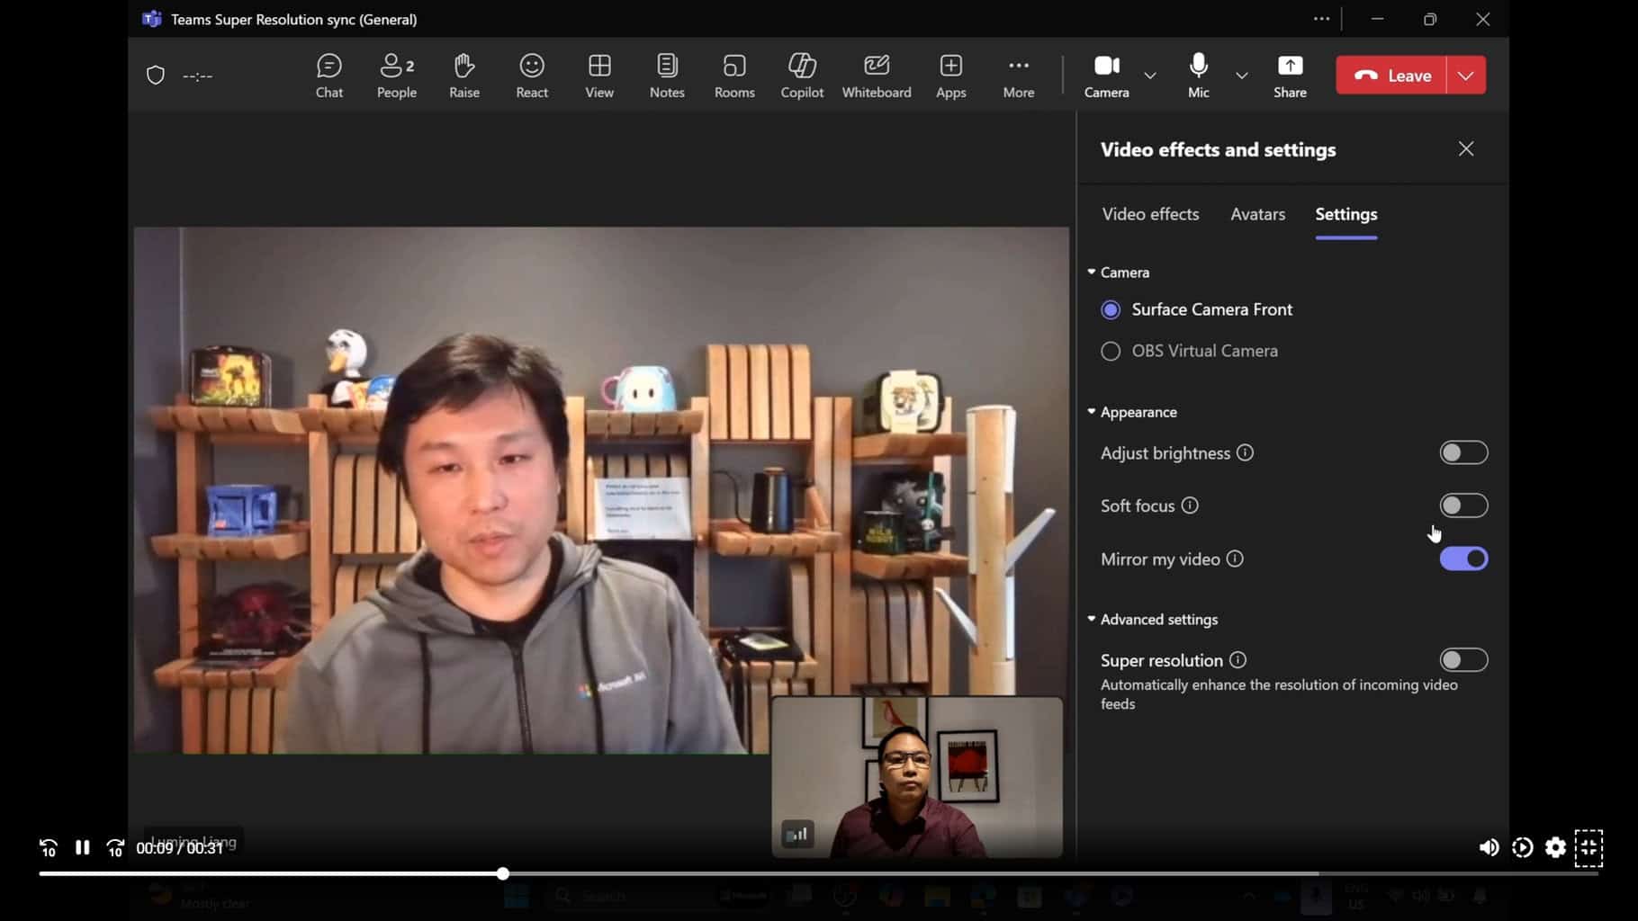Switch to the Video effects tab
This screenshot has width=1638, height=921.
point(1150,214)
